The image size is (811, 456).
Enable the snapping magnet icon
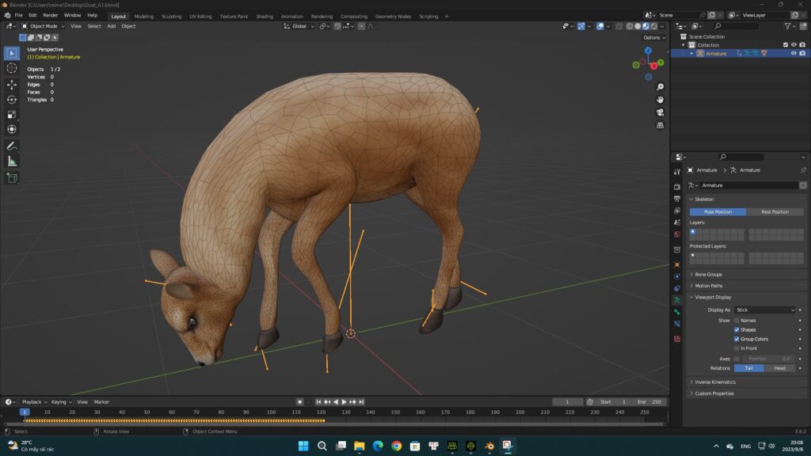tap(337, 26)
